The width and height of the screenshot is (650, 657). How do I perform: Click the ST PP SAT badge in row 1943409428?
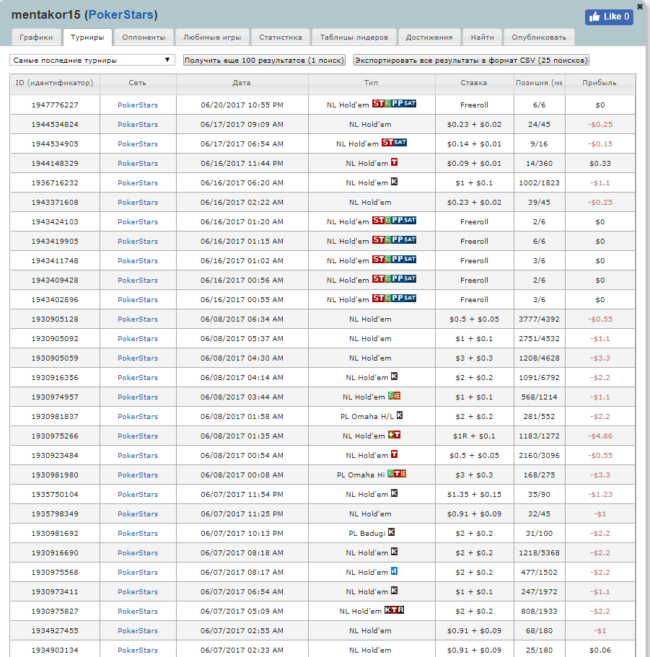pos(394,278)
